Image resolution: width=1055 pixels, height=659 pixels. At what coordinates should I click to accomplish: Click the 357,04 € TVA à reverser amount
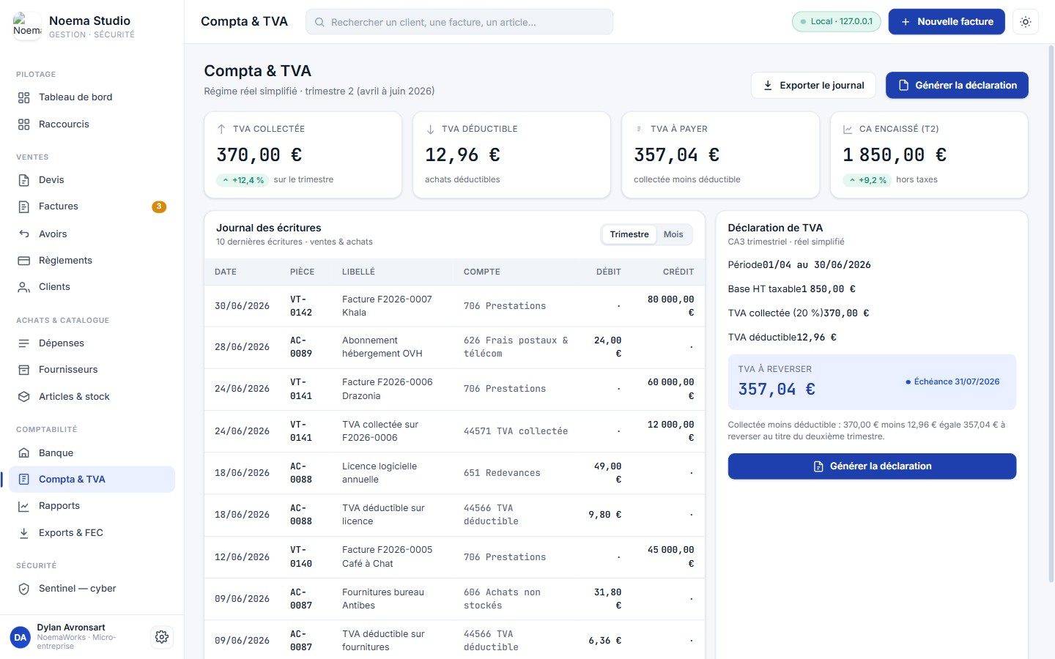[x=777, y=390]
